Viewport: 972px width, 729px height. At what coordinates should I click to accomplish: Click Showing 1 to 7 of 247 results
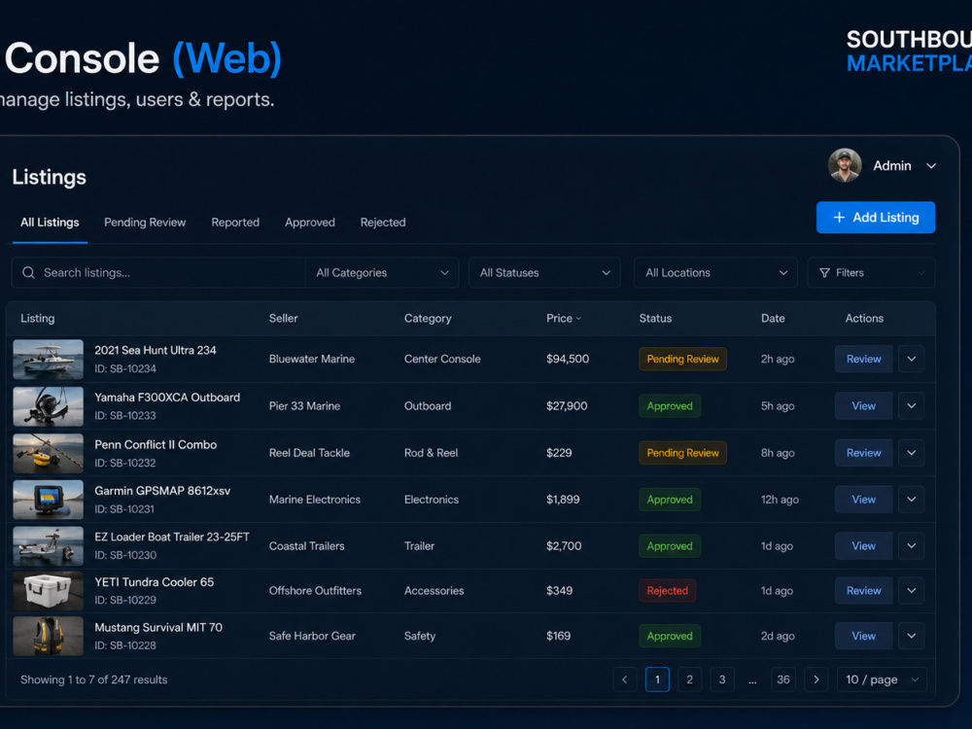[x=93, y=679]
